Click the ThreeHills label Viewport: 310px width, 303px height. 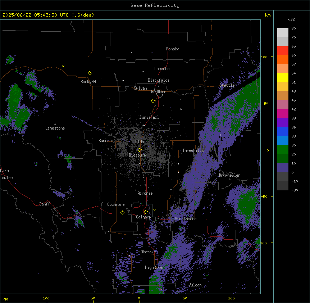click(193, 150)
